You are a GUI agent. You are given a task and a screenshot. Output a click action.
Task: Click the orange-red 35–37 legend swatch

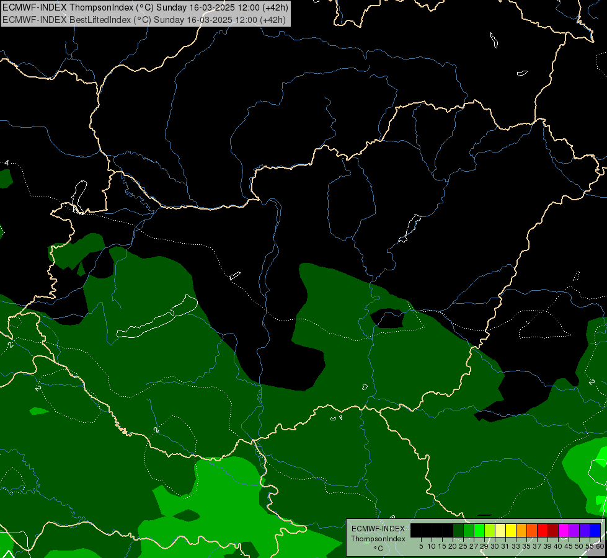[x=532, y=530]
